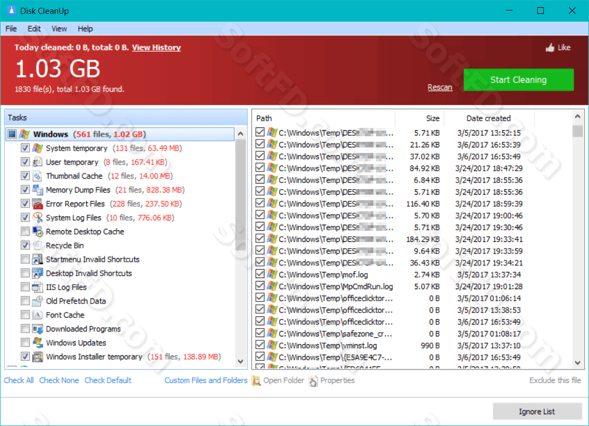Click the file icon of vminst.log

pyautogui.click(x=272, y=345)
